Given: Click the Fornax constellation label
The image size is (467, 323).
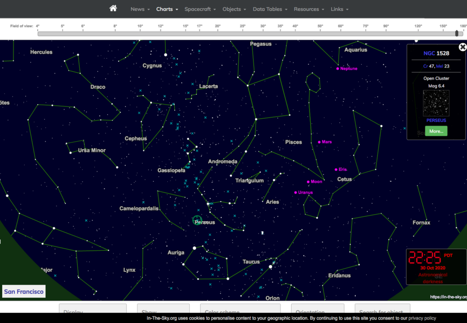Looking at the screenshot, I should point(421,222).
